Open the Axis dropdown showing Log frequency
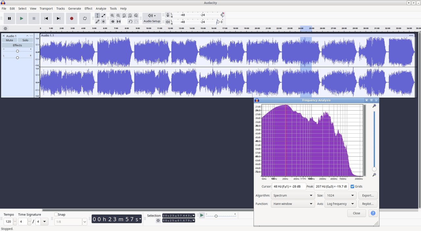 pos(340,204)
